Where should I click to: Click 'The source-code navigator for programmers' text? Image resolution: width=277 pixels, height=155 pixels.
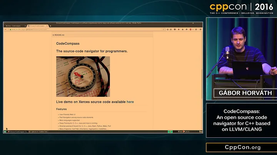coord(92,51)
